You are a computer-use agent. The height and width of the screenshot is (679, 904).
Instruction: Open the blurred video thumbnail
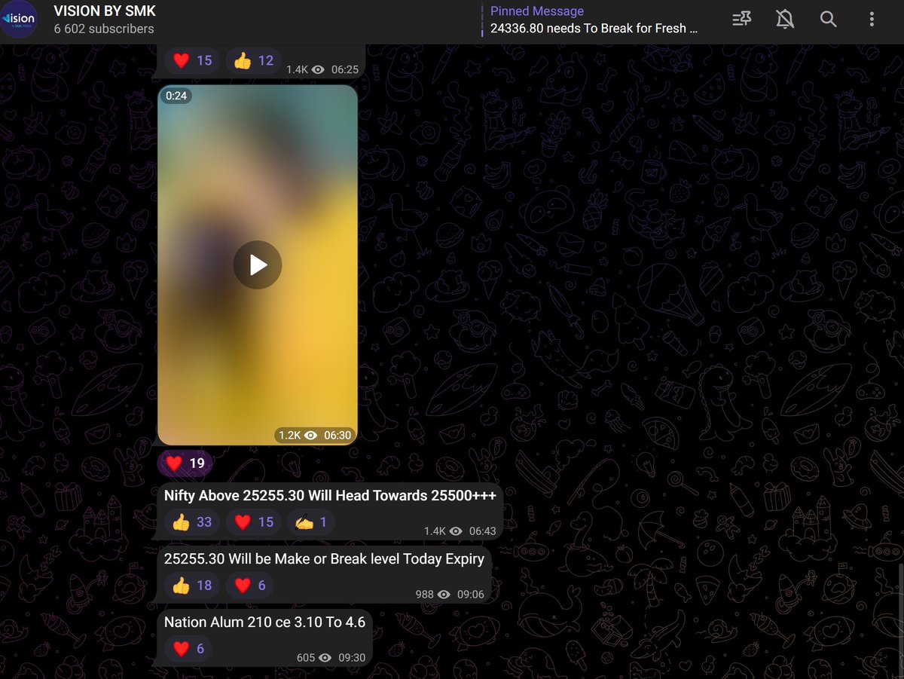pos(258,265)
